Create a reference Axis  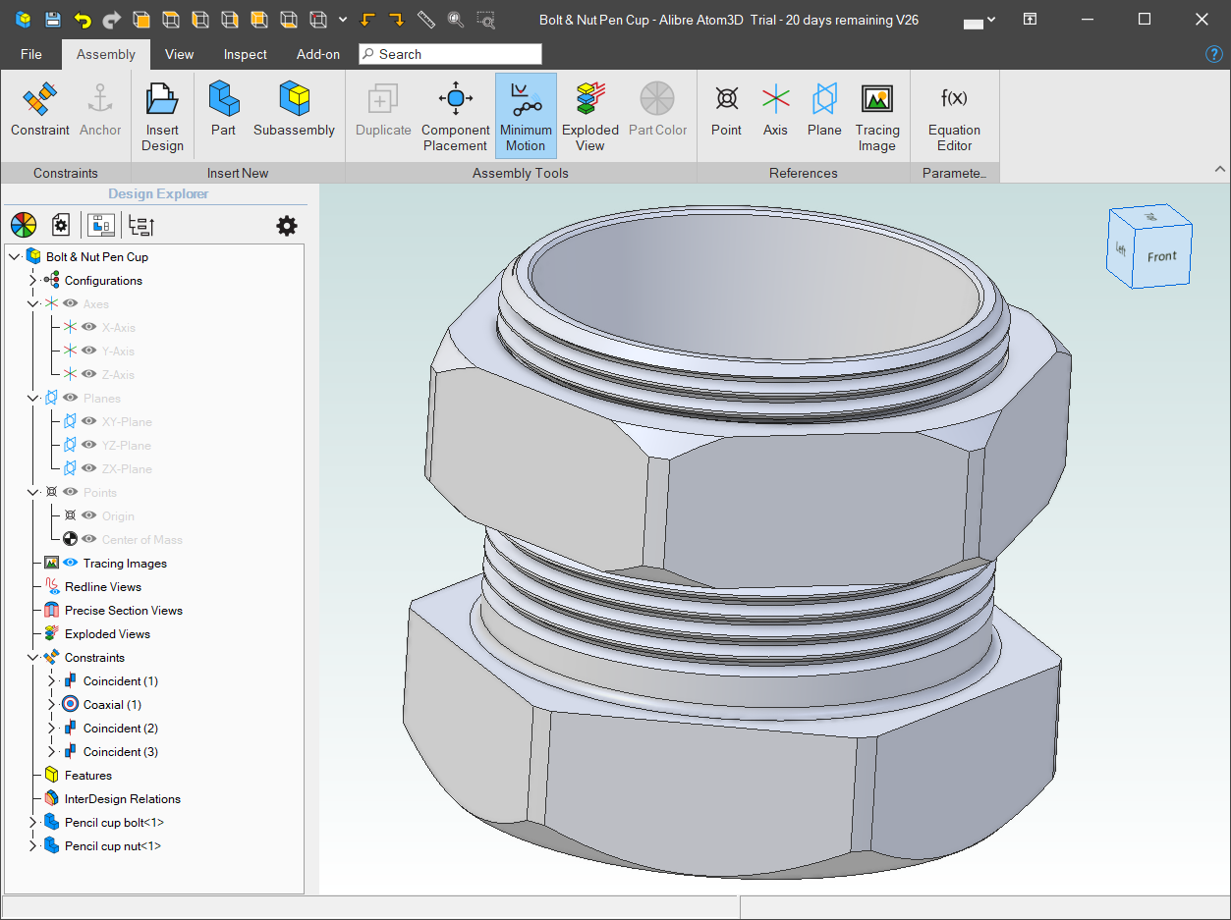(775, 109)
